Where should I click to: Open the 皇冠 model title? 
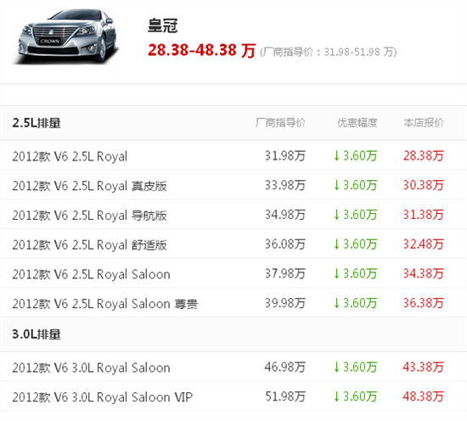pos(163,25)
